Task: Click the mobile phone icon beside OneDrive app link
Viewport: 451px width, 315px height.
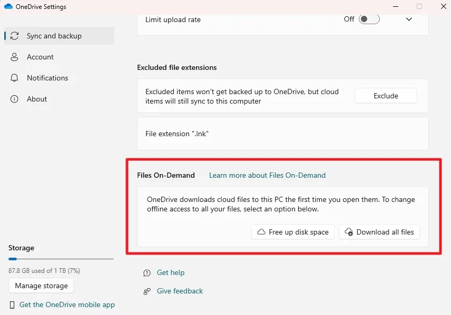Action: [x=12, y=305]
